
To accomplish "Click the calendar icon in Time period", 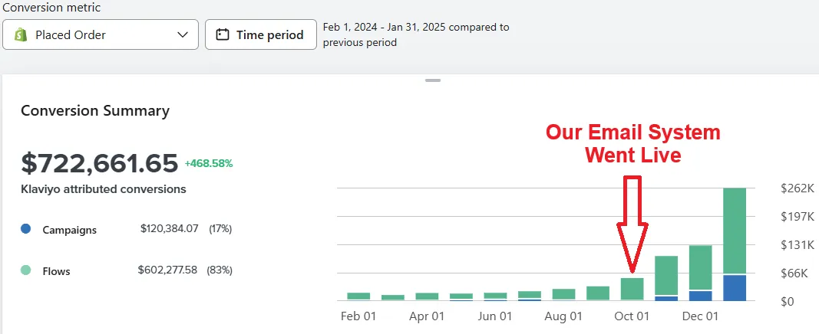I will [x=223, y=34].
